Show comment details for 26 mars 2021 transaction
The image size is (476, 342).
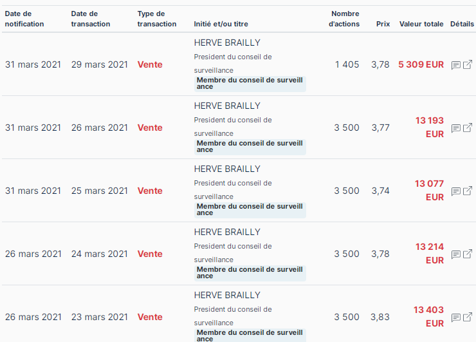[x=455, y=128]
